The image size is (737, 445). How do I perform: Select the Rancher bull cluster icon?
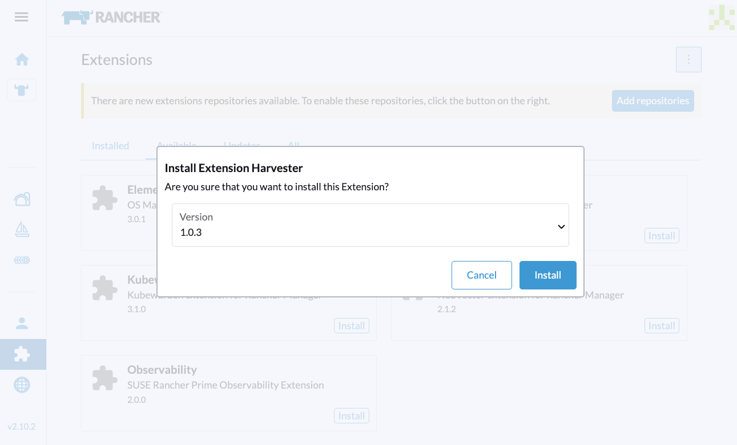click(22, 89)
